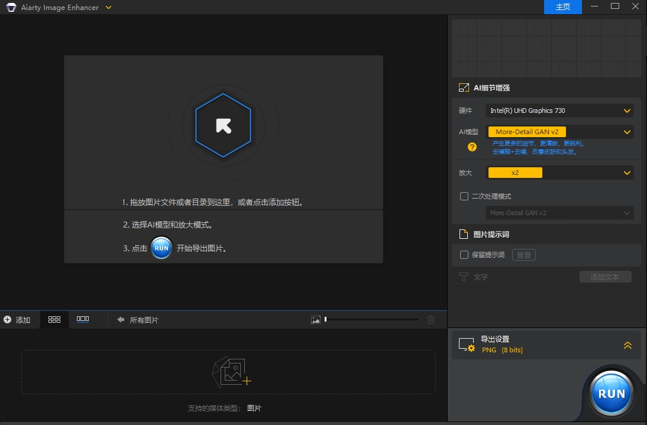Go to the 主页 home tab
Viewport: 647px width, 425px height.
(x=563, y=7)
